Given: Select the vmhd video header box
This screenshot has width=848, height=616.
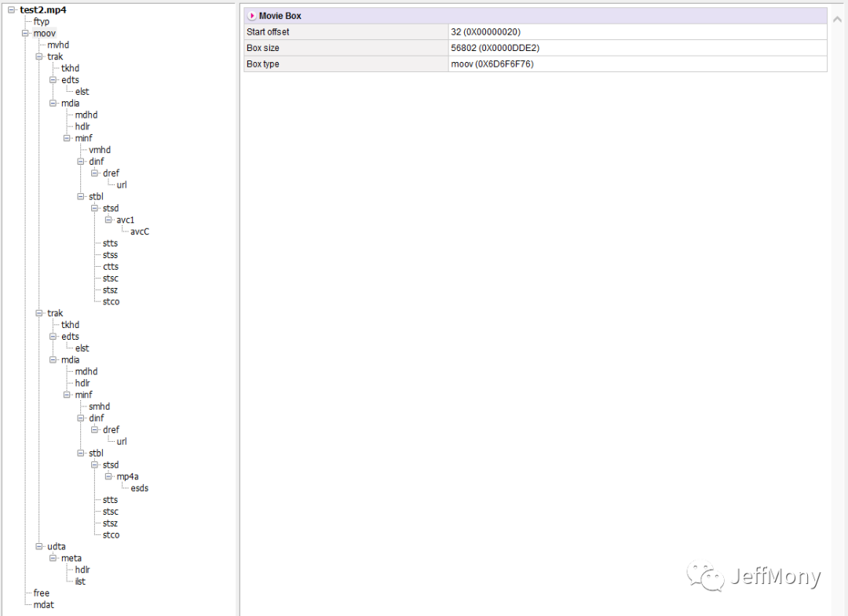Looking at the screenshot, I should (x=100, y=150).
